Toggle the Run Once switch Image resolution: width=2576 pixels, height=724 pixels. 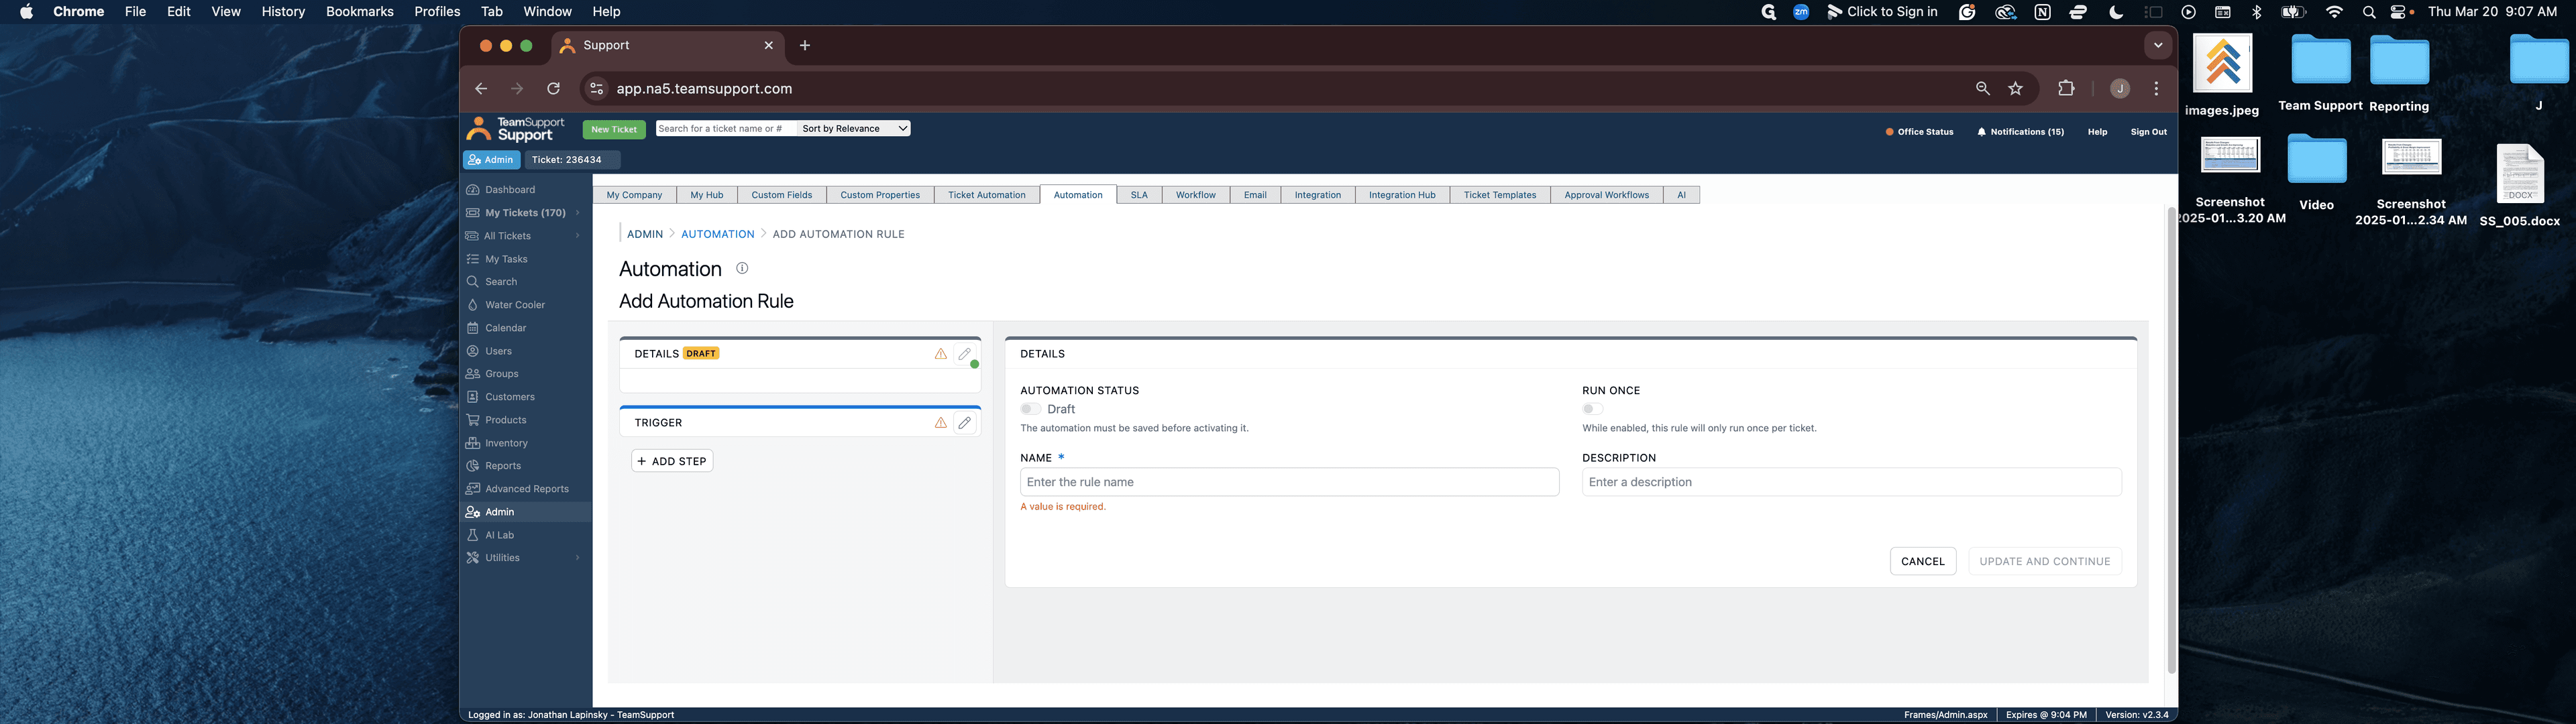click(x=1592, y=409)
